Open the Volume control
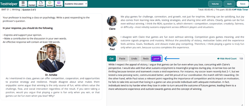Viewport: 249px width, 106px height. pos(215,4)
